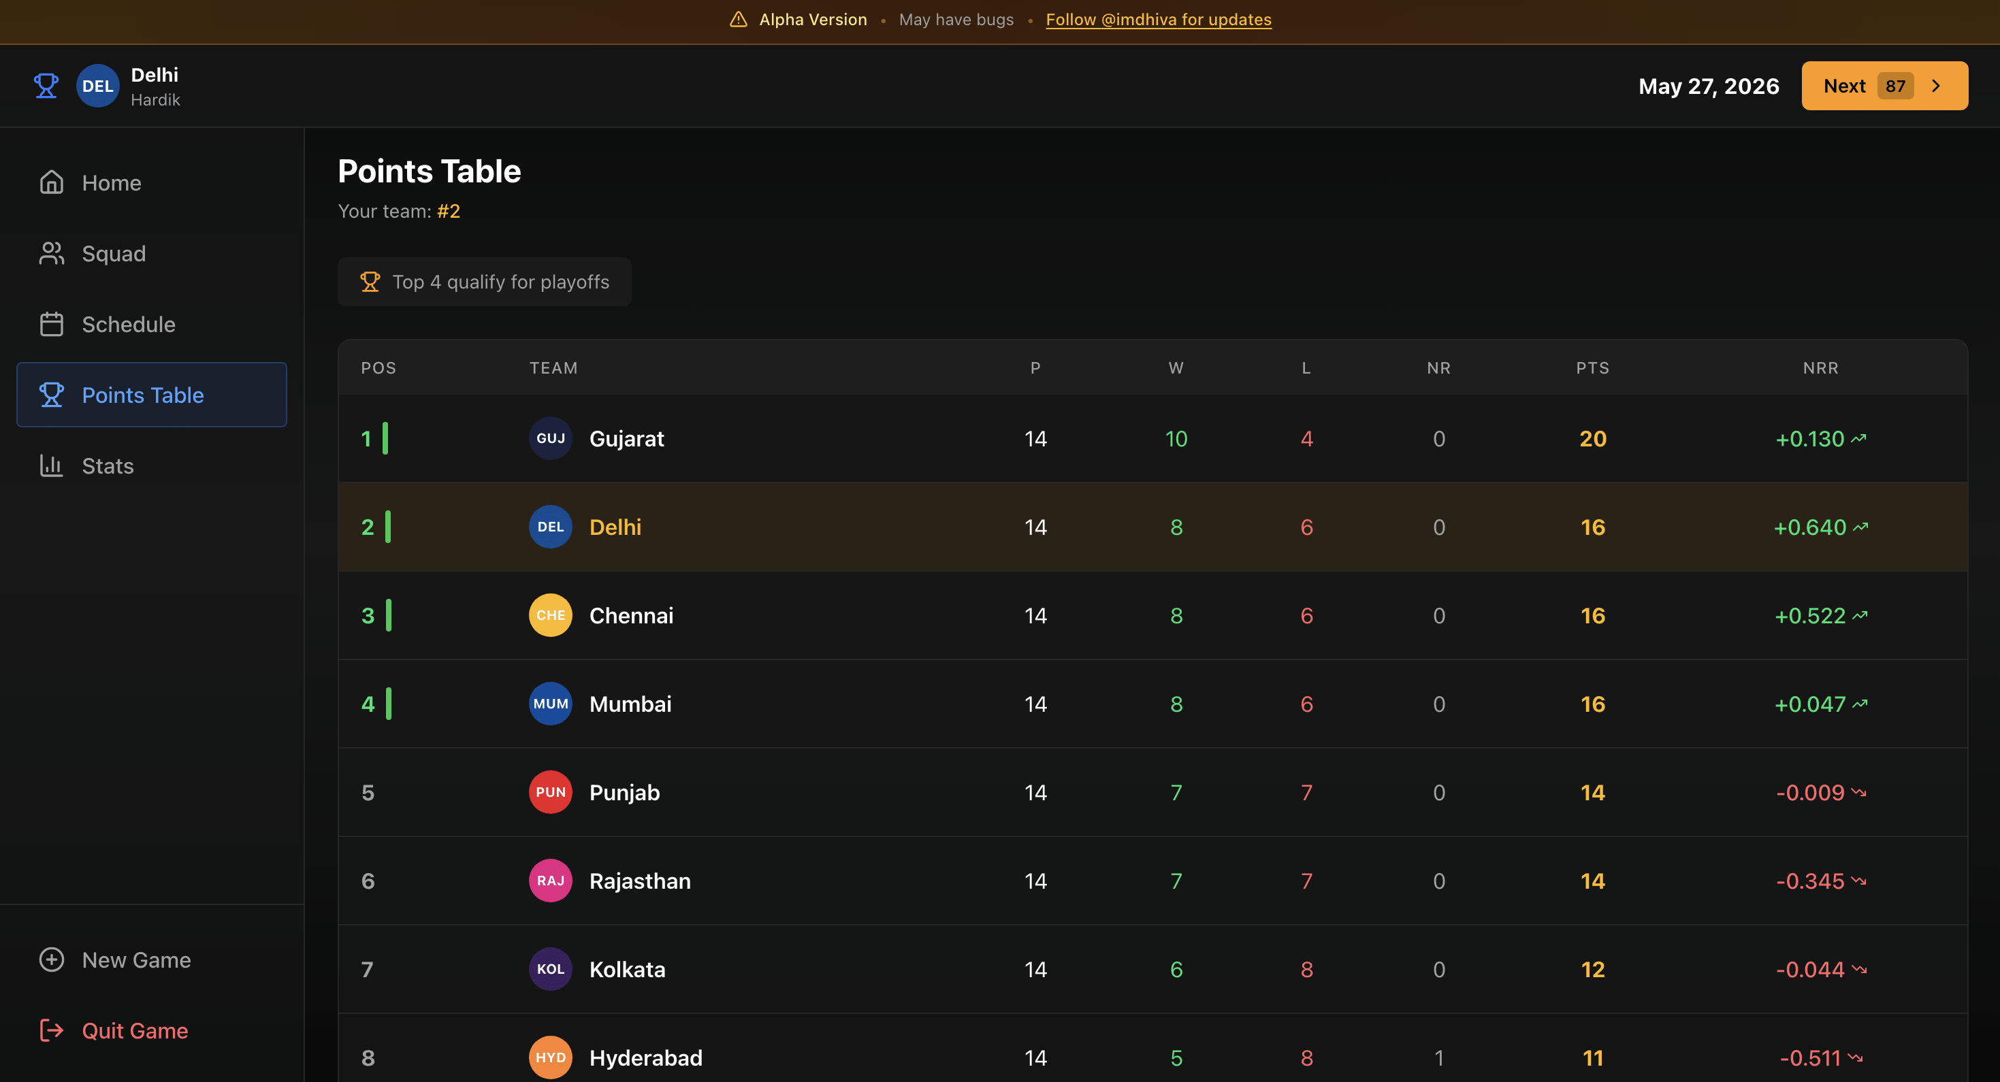Viewport: 2000px width, 1082px height.
Task: Open Squad using the people icon
Action: click(x=51, y=253)
